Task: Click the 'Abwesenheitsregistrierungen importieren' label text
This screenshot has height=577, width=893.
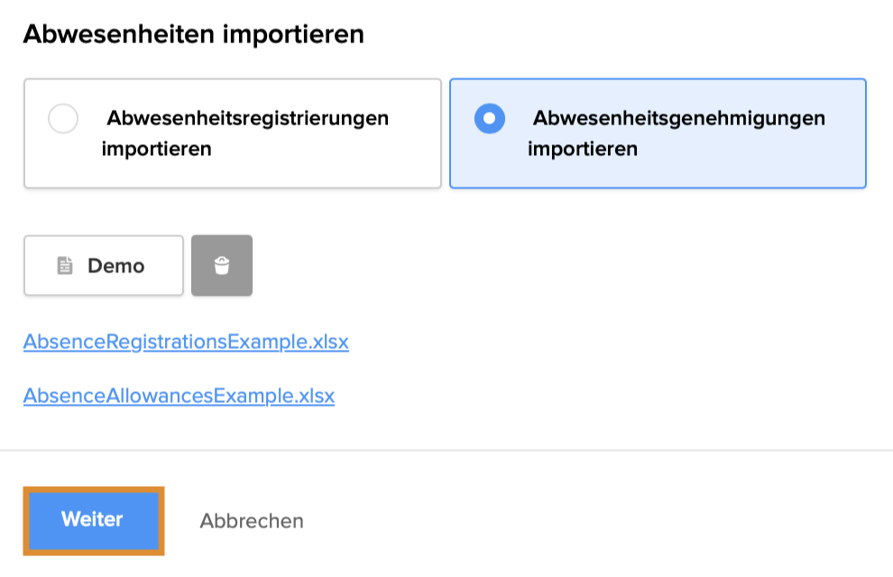Action: pos(245,133)
